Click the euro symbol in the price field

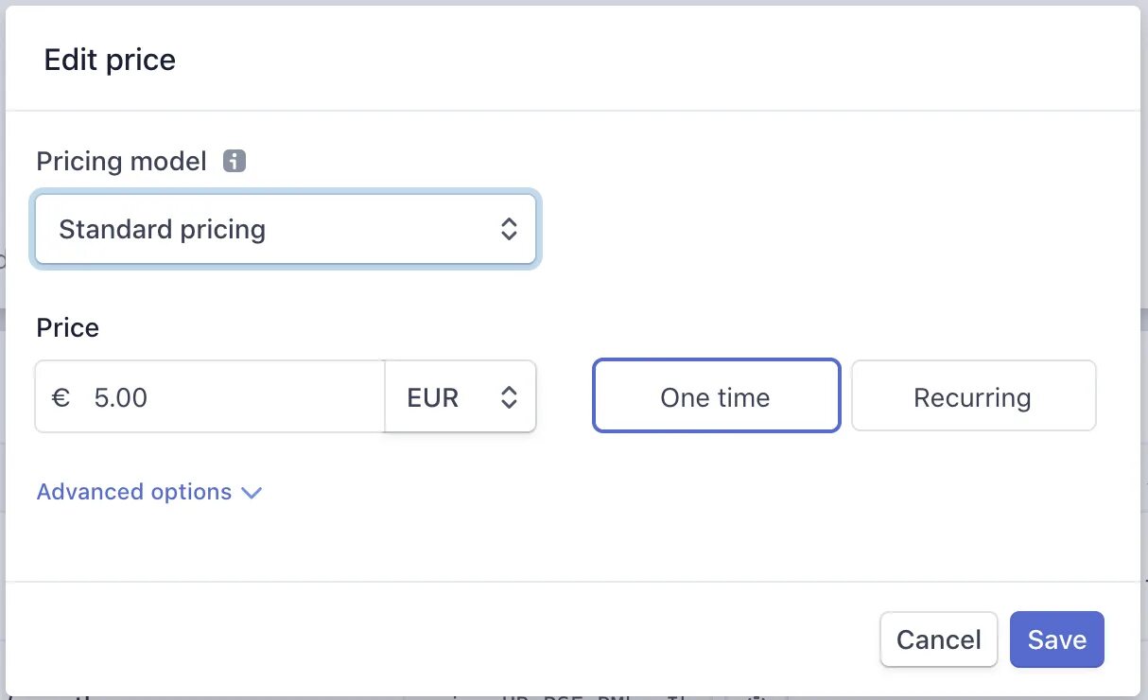click(x=61, y=397)
